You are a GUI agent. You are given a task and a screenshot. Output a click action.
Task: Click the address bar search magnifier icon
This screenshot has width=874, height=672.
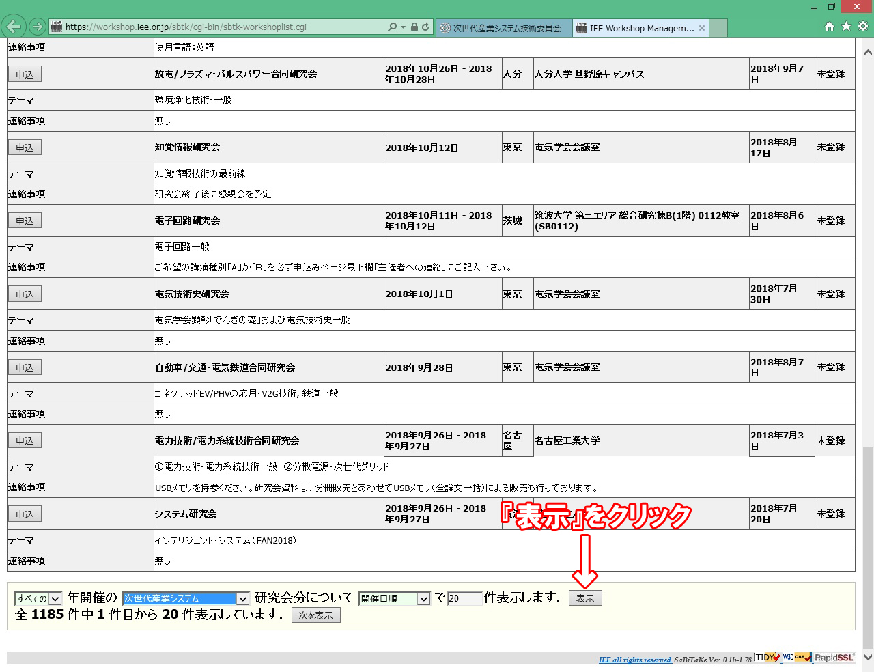[x=392, y=27]
